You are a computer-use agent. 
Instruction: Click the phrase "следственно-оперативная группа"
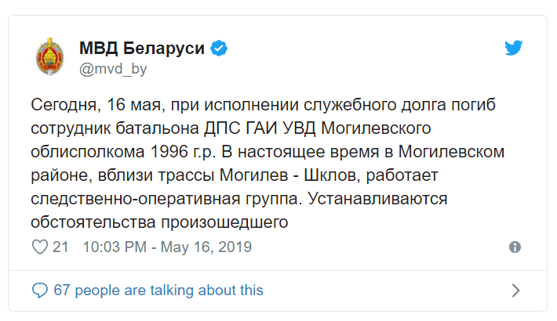tap(166, 199)
